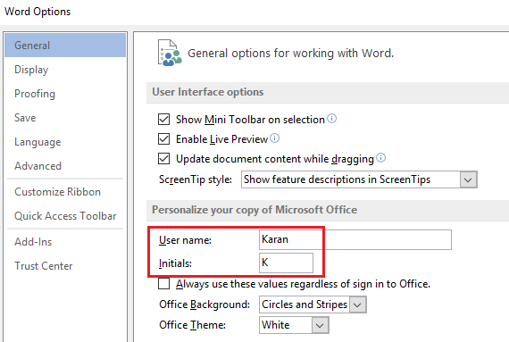The width and height of the screenshot is (509, 342).
Task: Click the Initials text field
Action: [286, 263]
